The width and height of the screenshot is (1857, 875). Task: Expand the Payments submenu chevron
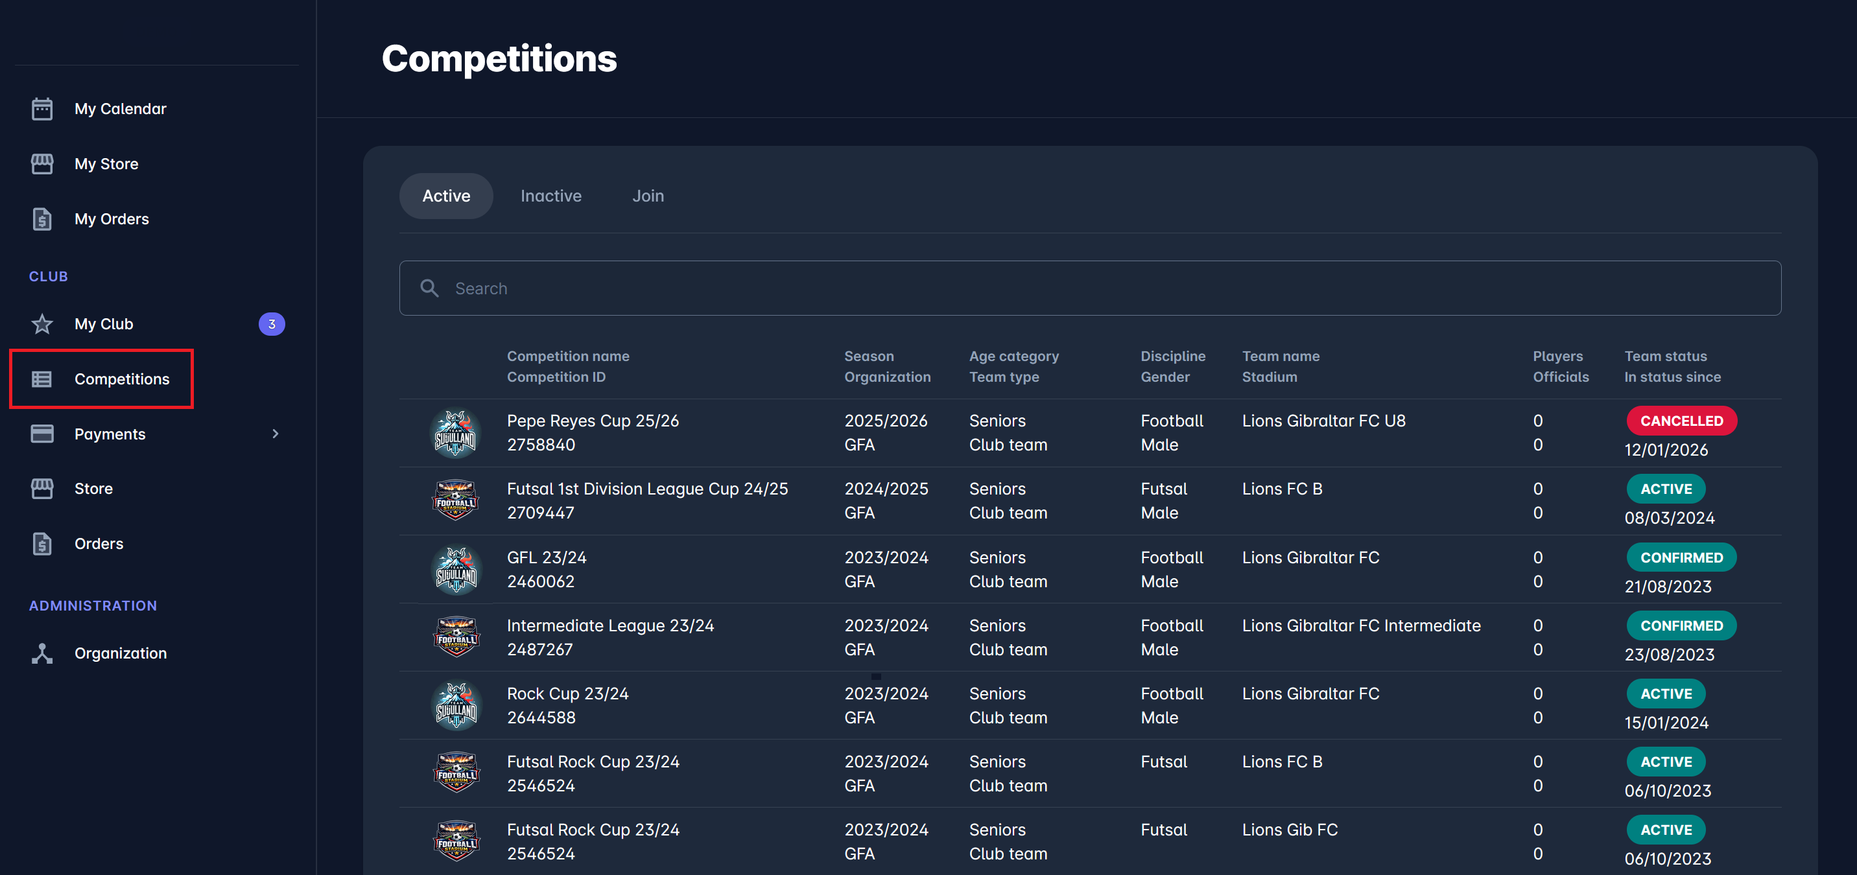click(275, 434)
